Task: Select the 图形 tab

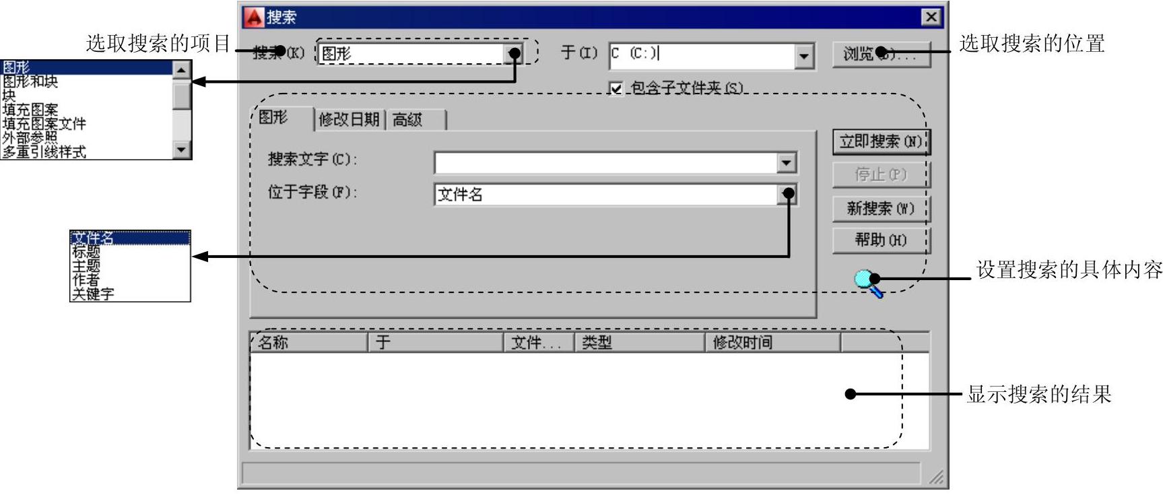Action: pyautogui.click(x=279, y=118)
